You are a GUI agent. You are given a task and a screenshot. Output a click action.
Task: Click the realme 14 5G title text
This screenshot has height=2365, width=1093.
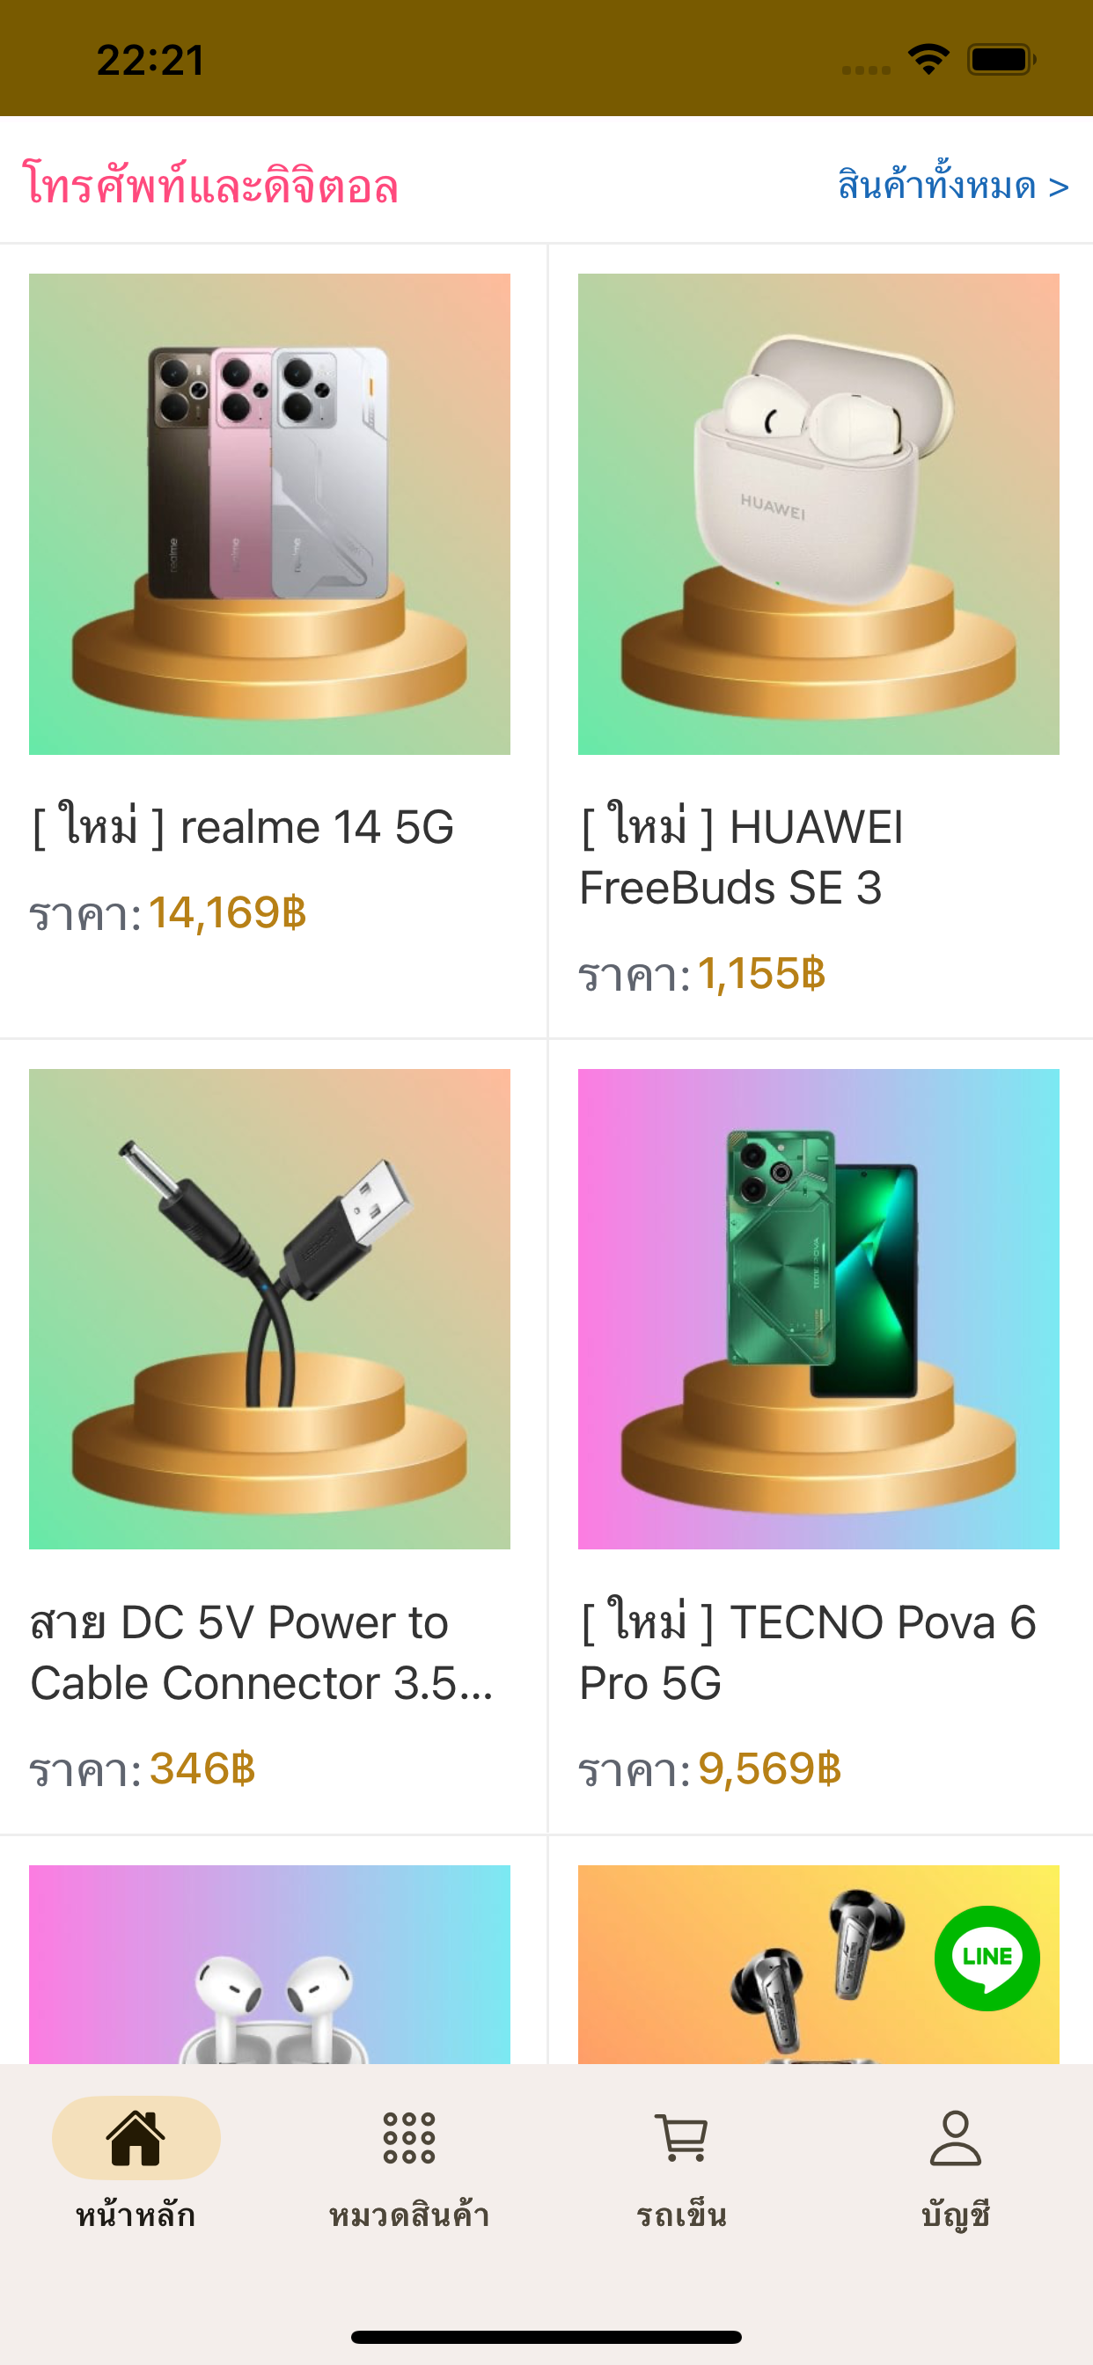click(x=244, y=826)
